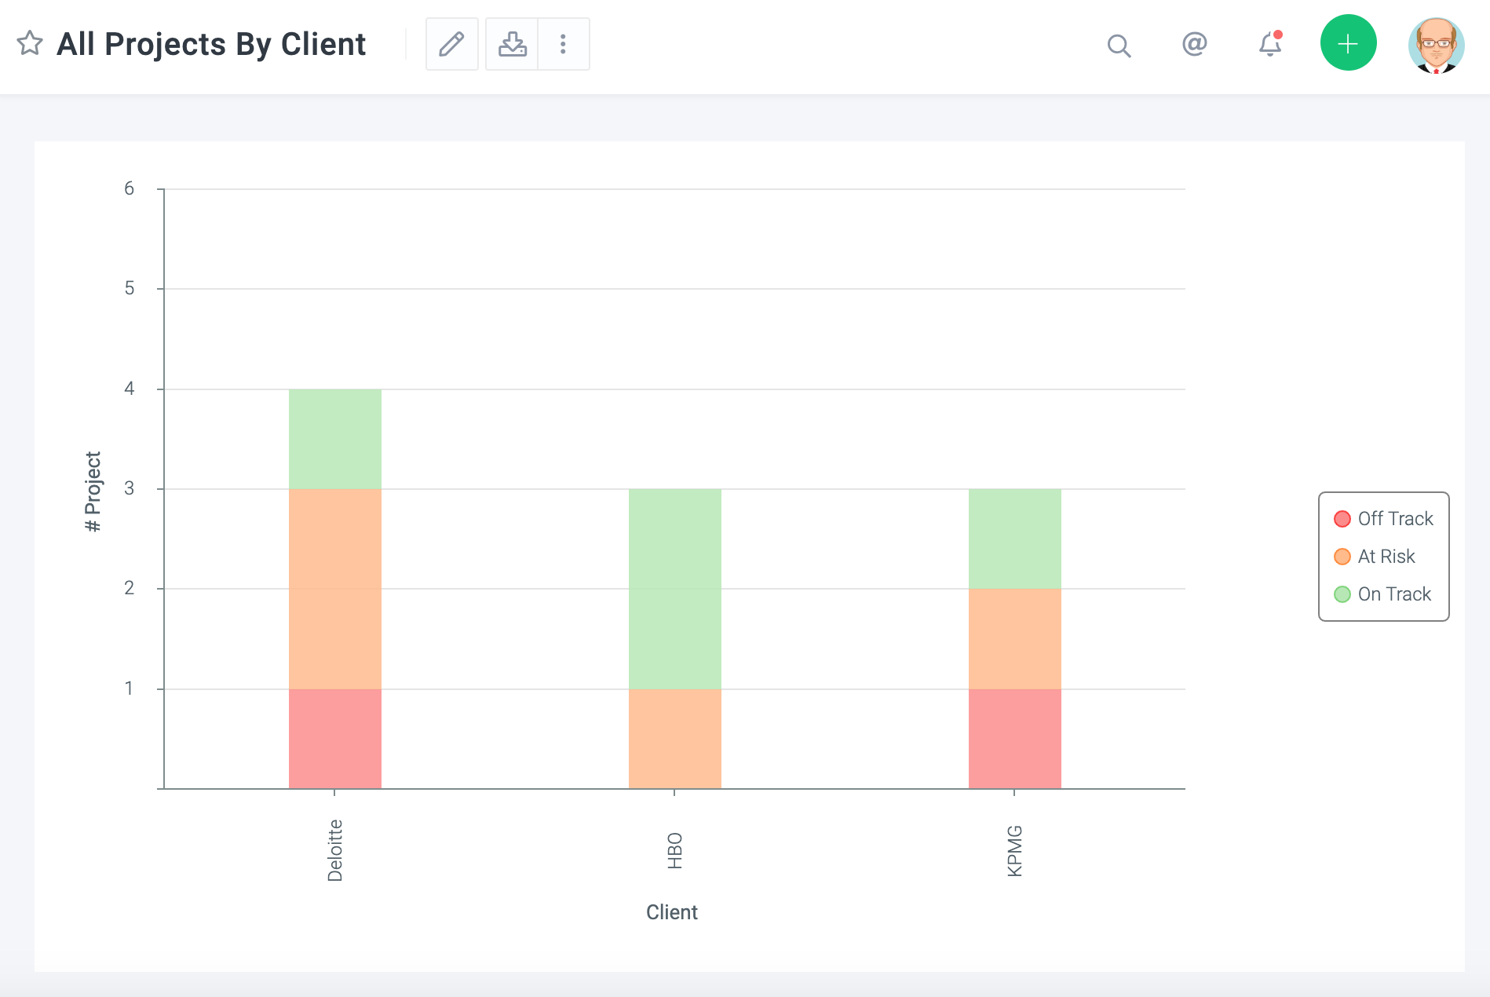Toggle the At Risk legend series
This screenshot has height=997, width=1490.
coord(1375,557)
